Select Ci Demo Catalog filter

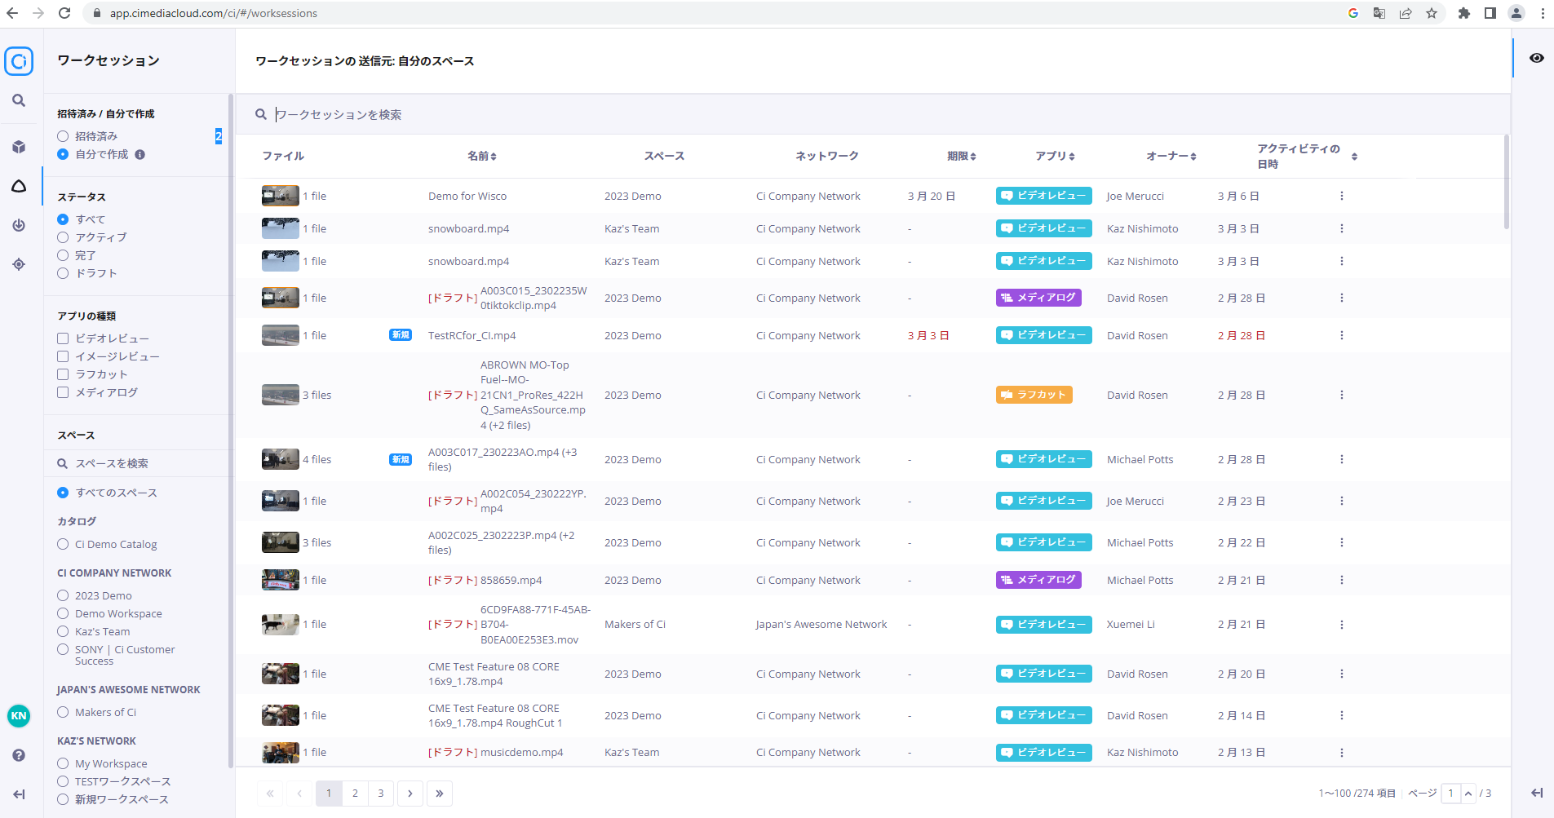[x=63, y=544]
